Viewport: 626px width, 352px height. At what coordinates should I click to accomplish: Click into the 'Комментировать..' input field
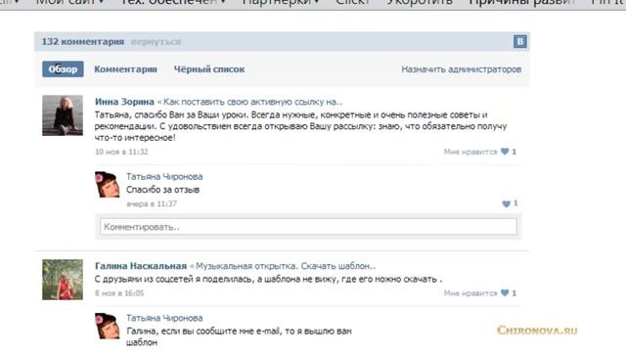pos(308,227)
